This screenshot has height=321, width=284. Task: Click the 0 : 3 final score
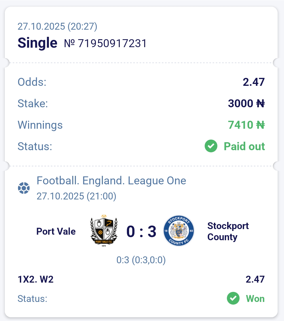pyautogui.click(x=141, y=231)
